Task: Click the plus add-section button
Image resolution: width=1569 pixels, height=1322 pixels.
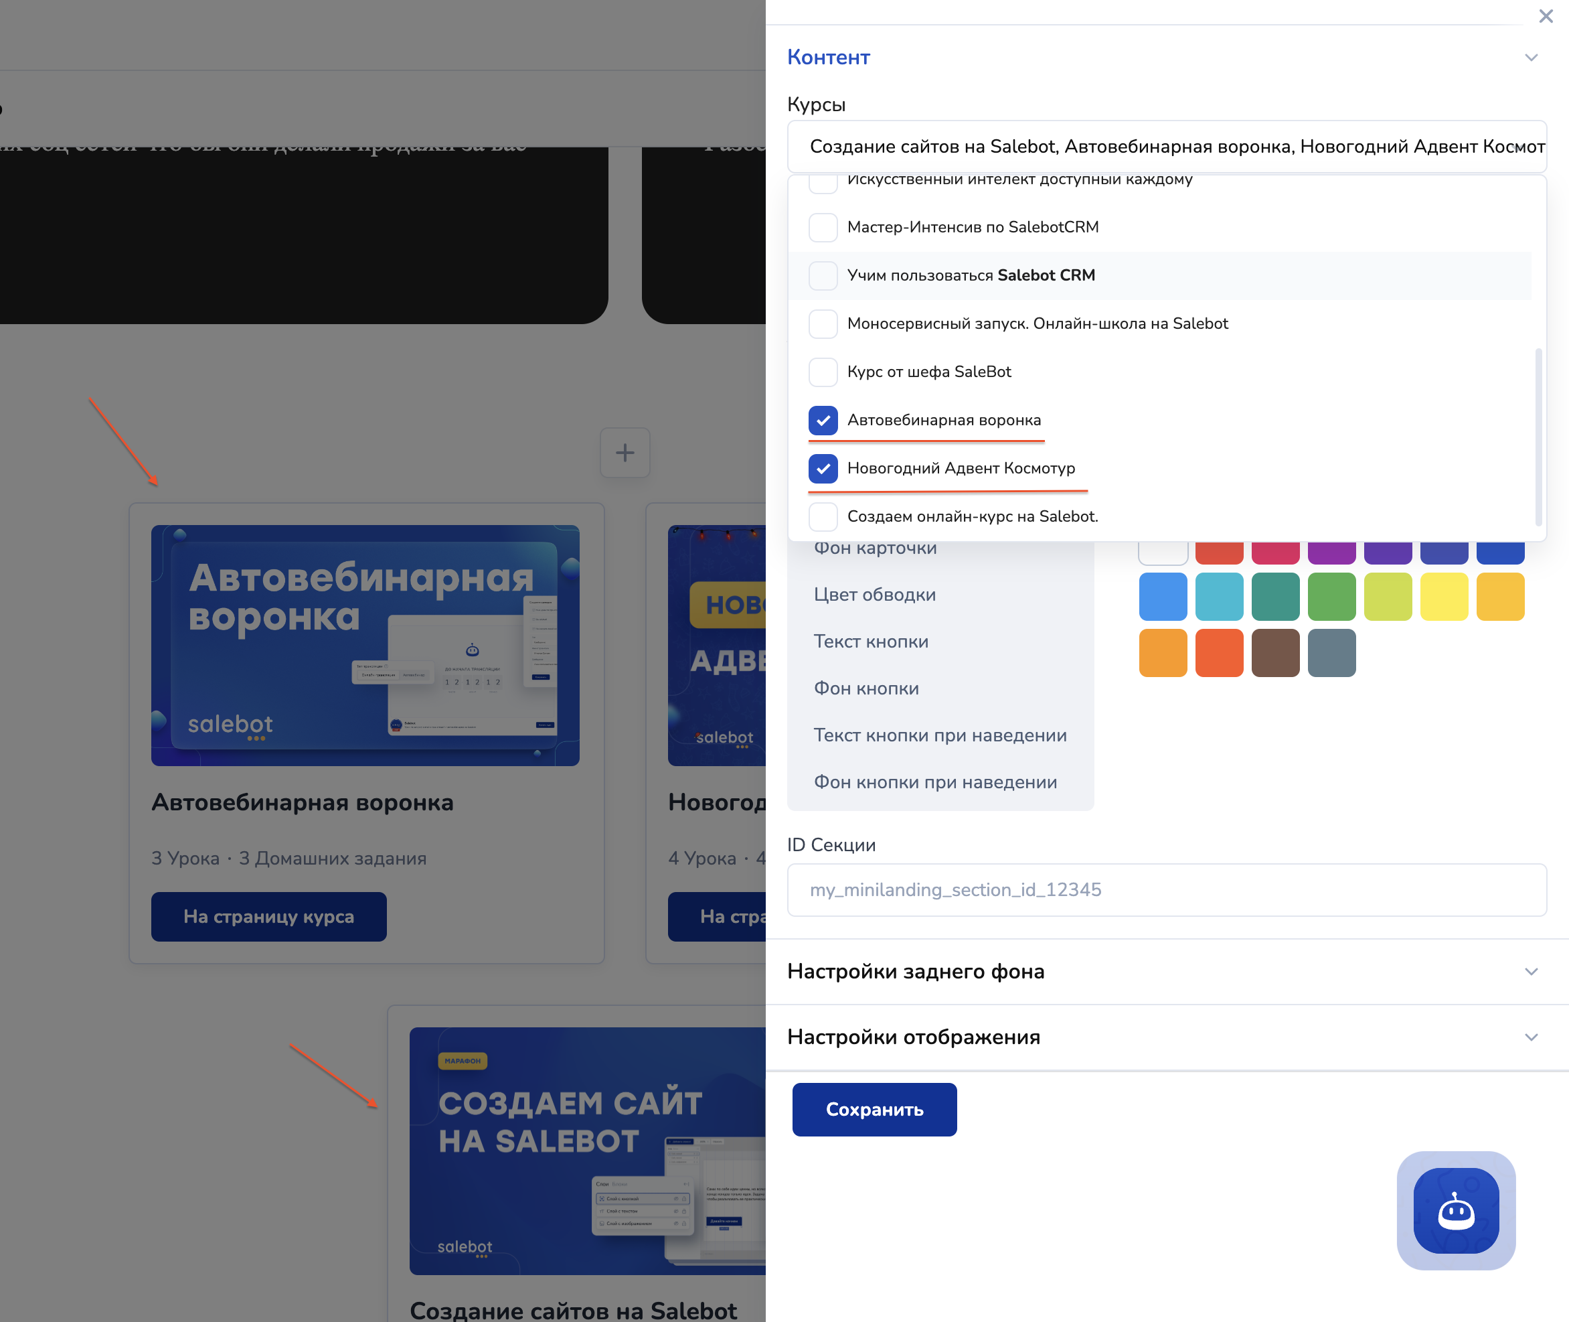Action: (x=625, y=453)
